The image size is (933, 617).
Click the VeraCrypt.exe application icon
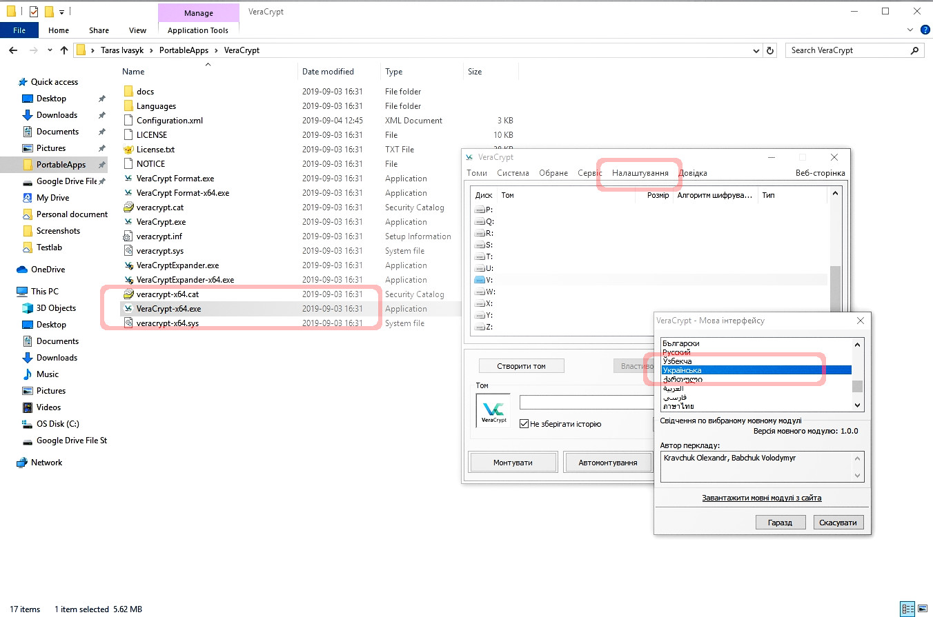(x=128, y=221)
